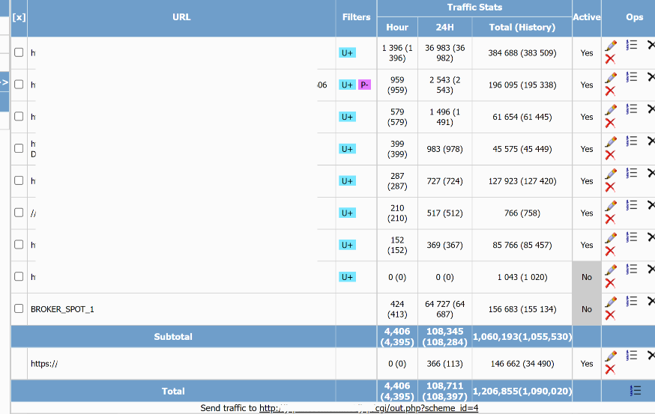This screenshot has width=655, height=414.
Task: Tick checkbox for the 196 095 row
Action: point(19,85)
